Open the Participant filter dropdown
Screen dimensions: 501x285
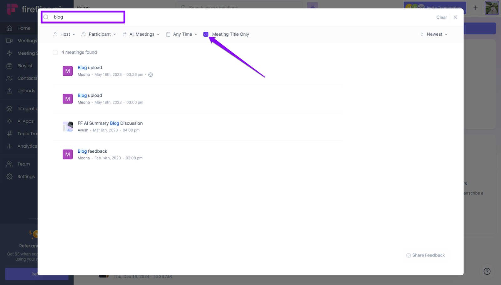[x=99, y=34]
